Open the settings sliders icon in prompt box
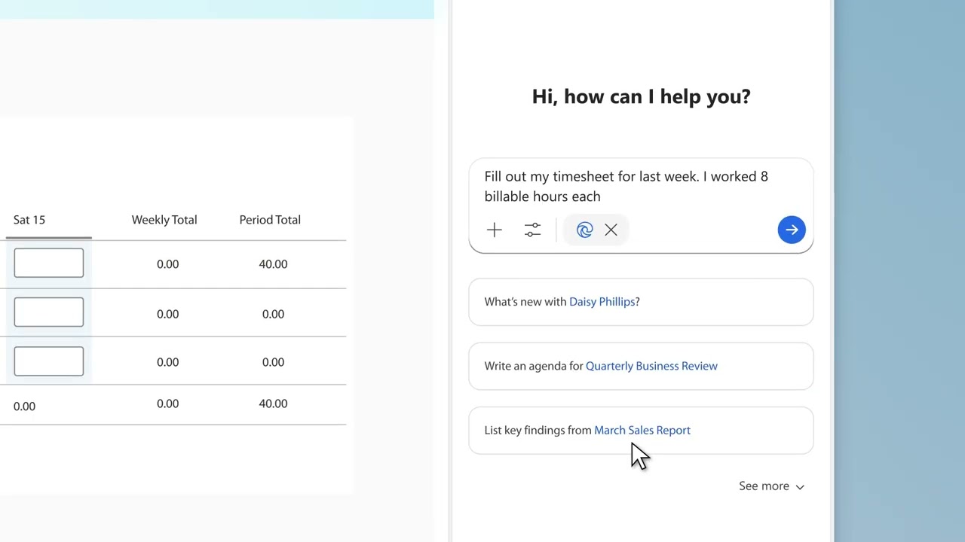This screenshot has width=965, height=542. click(x=532, y=230)
